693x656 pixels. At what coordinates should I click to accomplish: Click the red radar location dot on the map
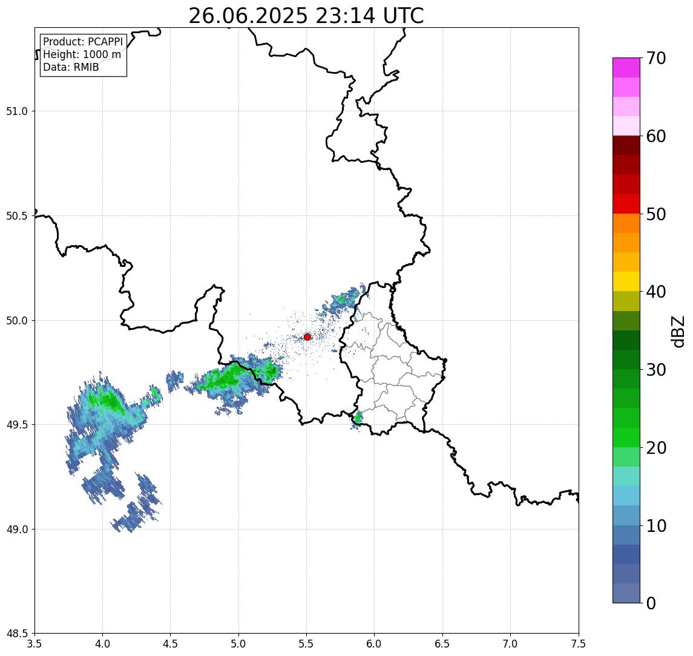pos(307,337)
